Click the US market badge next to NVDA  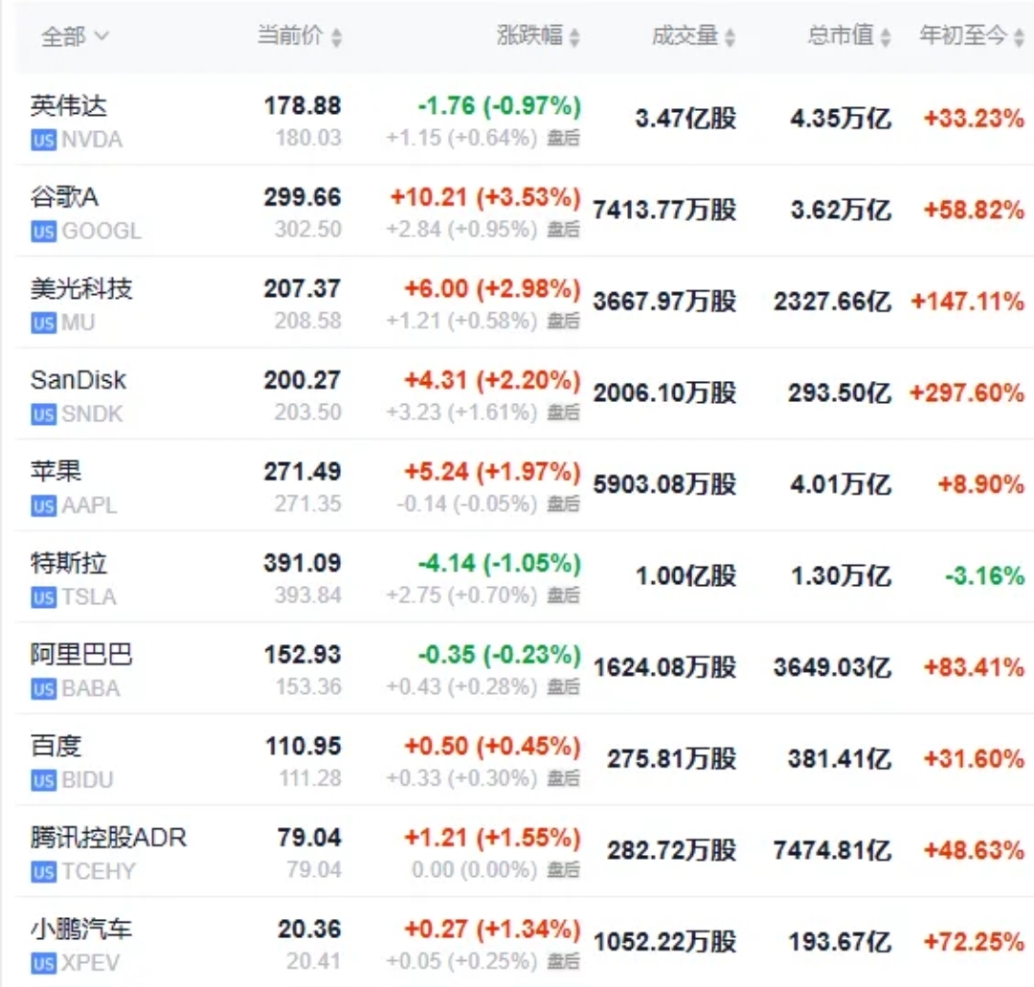point(43,140)
